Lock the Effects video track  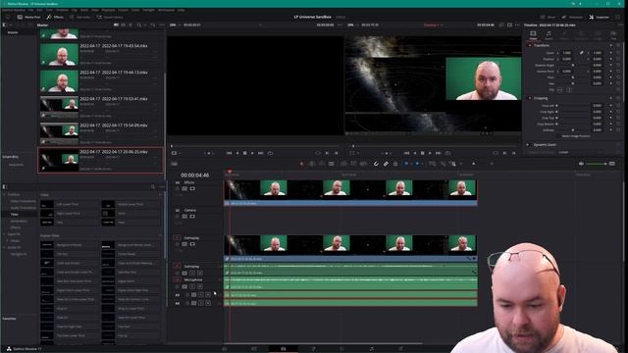(178, 188)
